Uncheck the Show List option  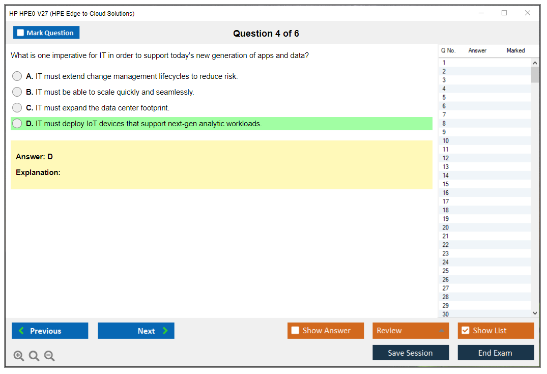[465, 331]
